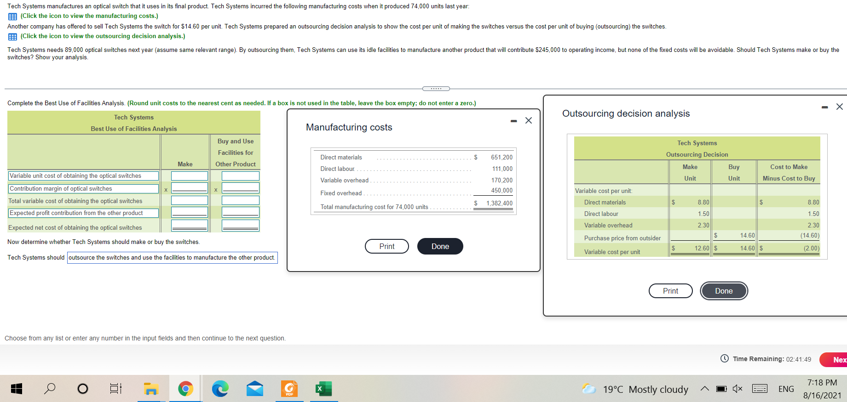847x402 pixels.
Task: Open File Explorer from the taskbar
Action: click(x=150, y=389)
